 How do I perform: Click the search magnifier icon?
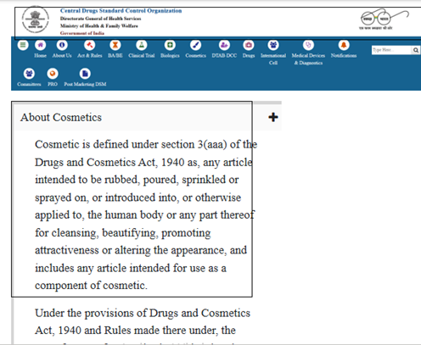click(416, 50)
